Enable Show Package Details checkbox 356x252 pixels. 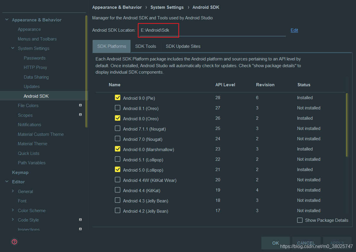[300, 220]
